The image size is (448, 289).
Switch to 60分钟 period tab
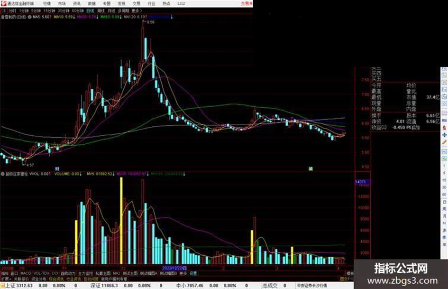tap(77, 10)
